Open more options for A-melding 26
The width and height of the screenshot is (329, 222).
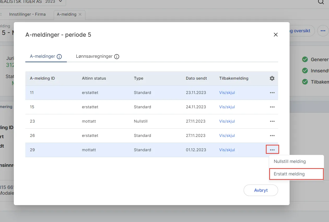click(x=272, y=136)
